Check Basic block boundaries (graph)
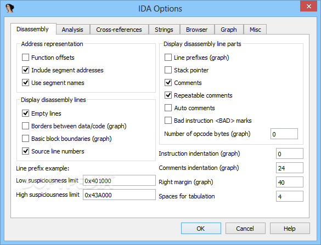The image size is (321, 245). [x=25, y=139]
